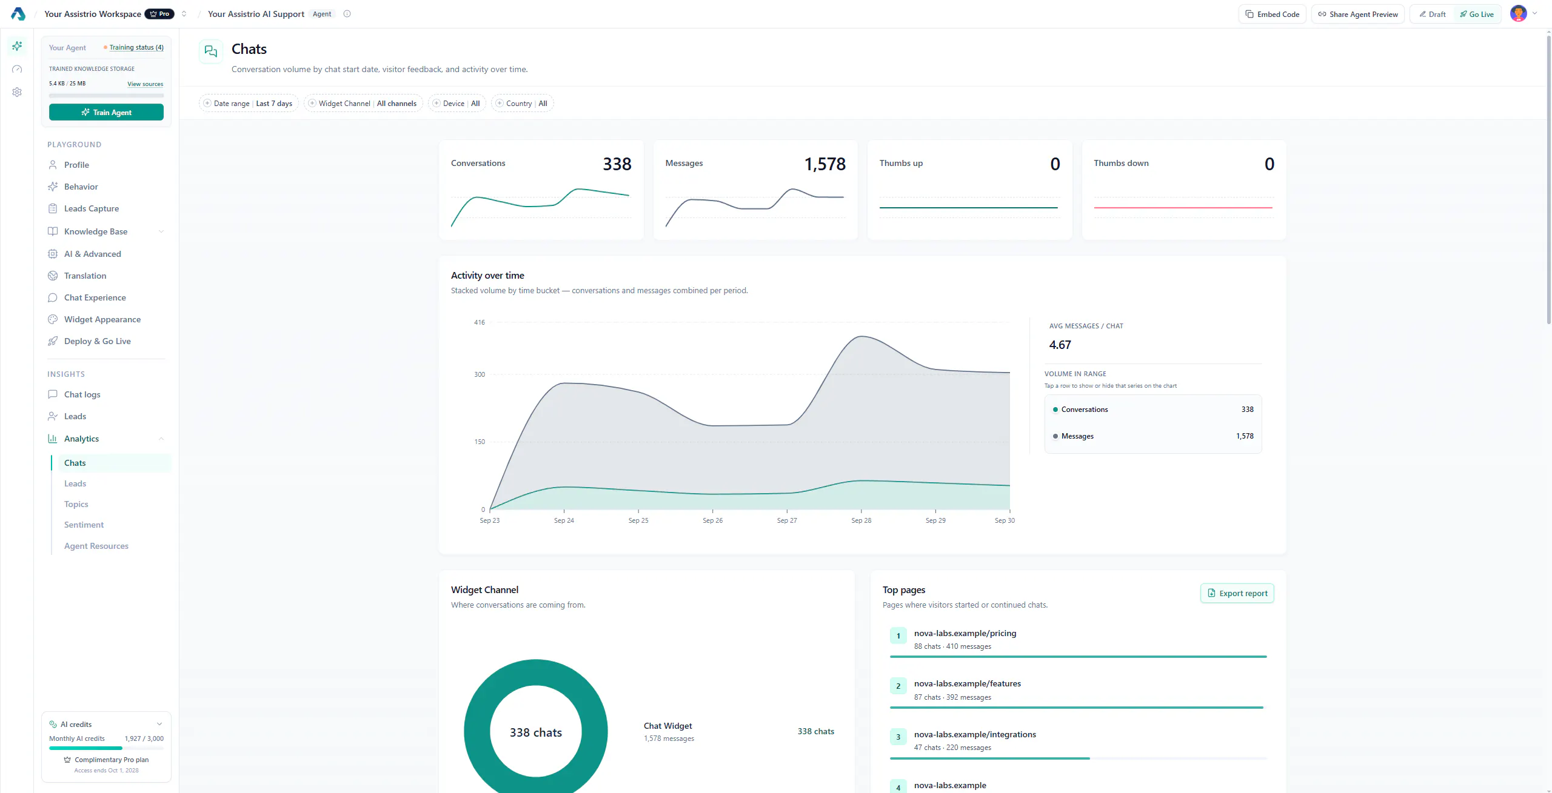Open the Widget Channel filter
Image resolution: width=1552 pixels, height=793 pixels.
coord(363,104)
